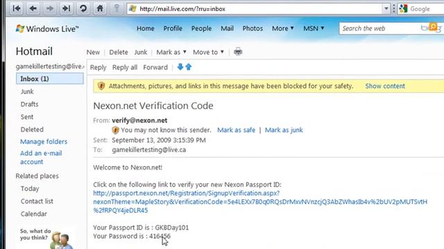Print the message using printer icon
The width and height of the screenshot is (444, 249).
[x=238, y=52]
